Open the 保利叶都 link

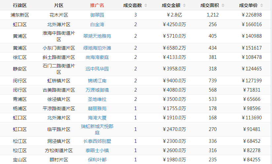97,160
